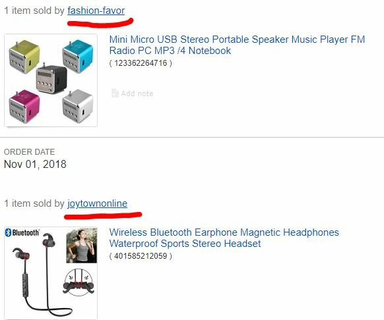Click the yellow-green cube speaker image
This screenshot has height=320, width=384.
point(24,57)
